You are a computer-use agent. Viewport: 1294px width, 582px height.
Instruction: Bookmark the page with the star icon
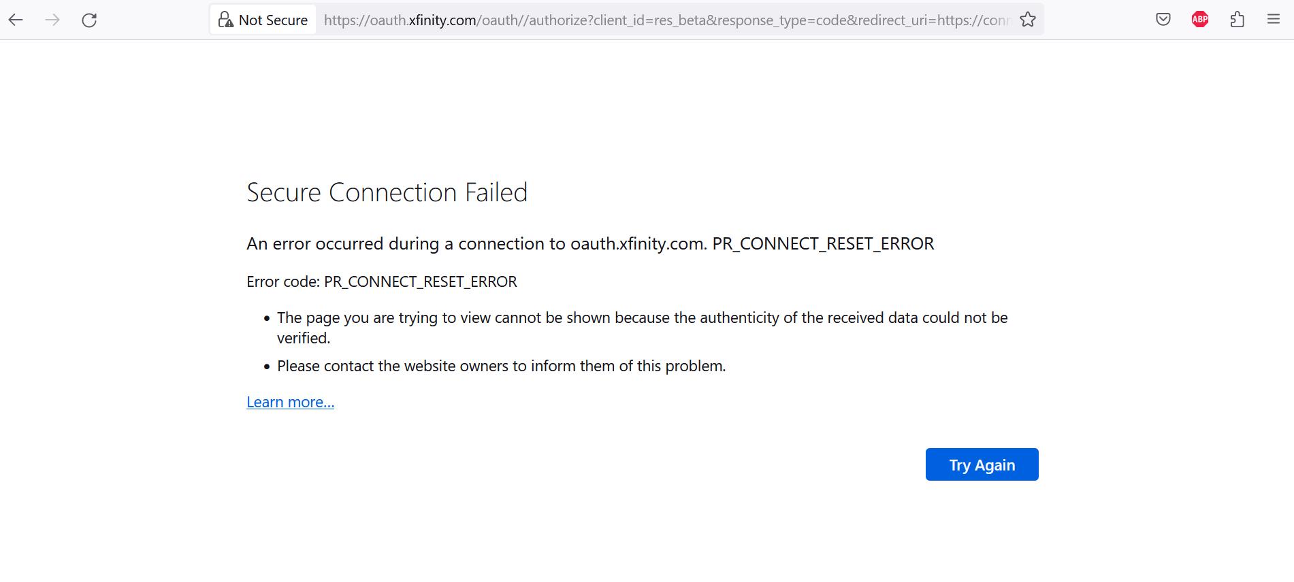point(1027,20)
